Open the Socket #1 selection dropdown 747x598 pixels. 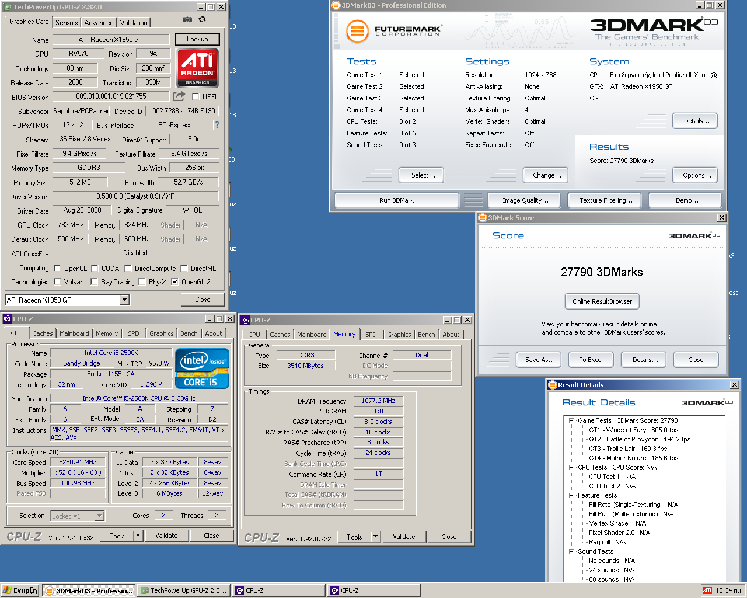[x=100, y=516]
